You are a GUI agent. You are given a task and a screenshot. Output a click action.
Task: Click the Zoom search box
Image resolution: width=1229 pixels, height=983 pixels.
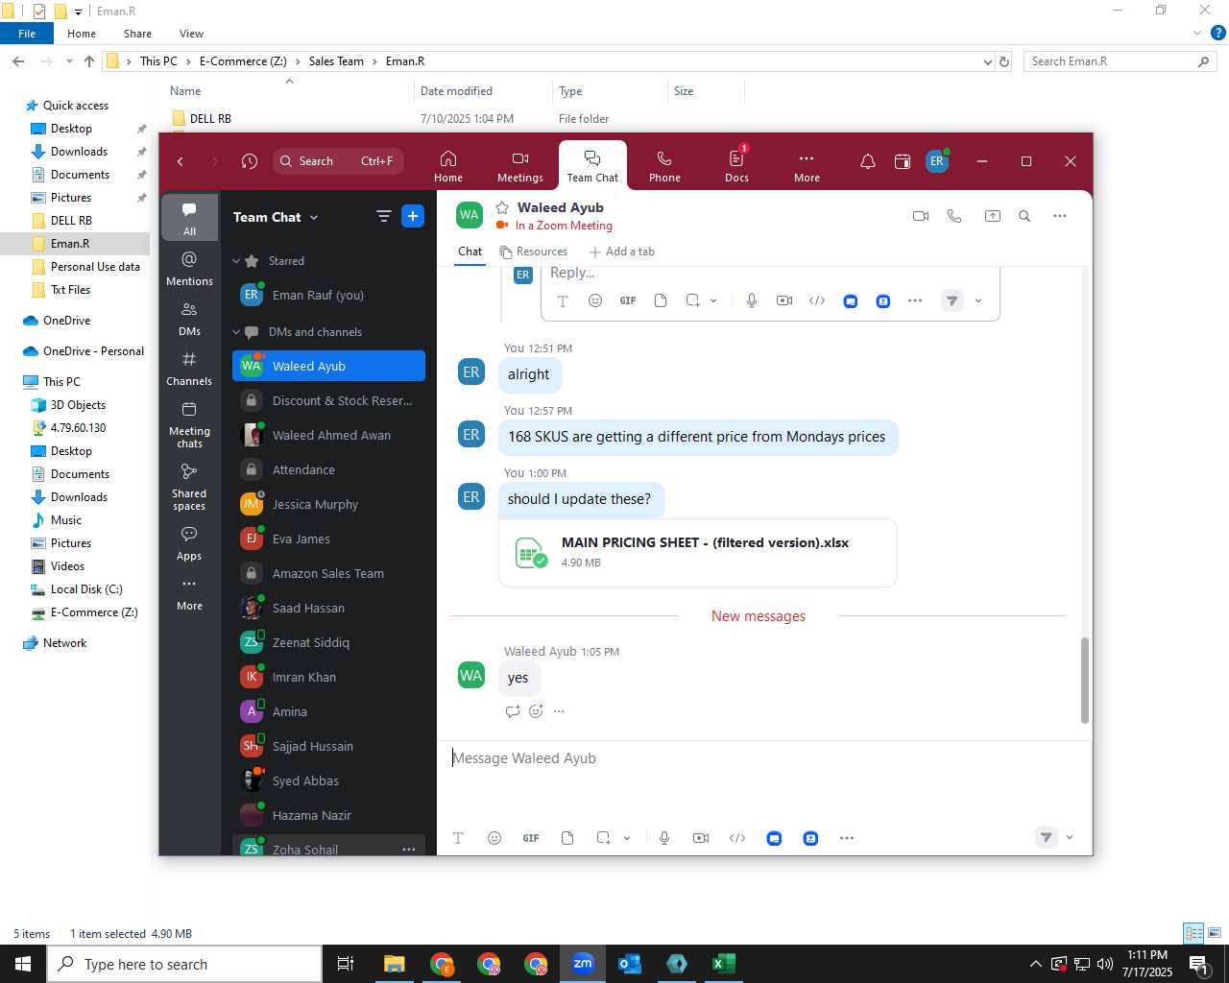(337, 161)
